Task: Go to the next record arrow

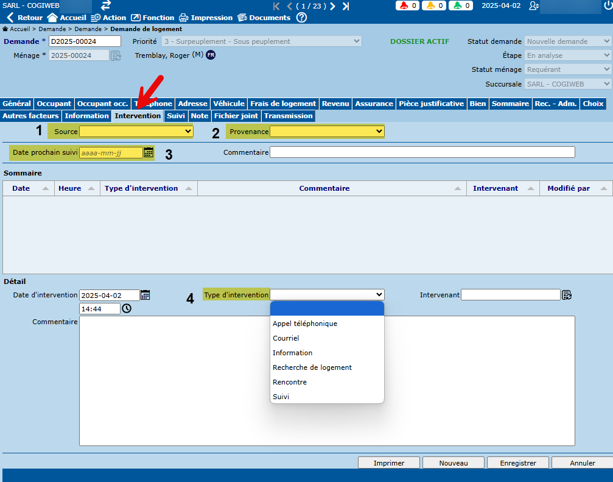Action: tap(333, 6)
